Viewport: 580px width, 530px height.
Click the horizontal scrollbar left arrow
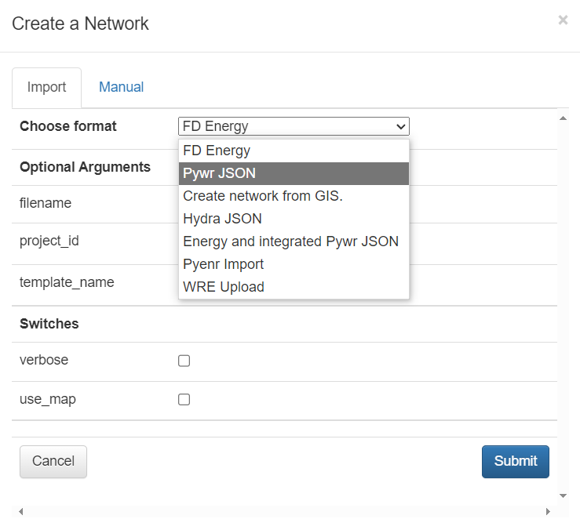point(20,512)
